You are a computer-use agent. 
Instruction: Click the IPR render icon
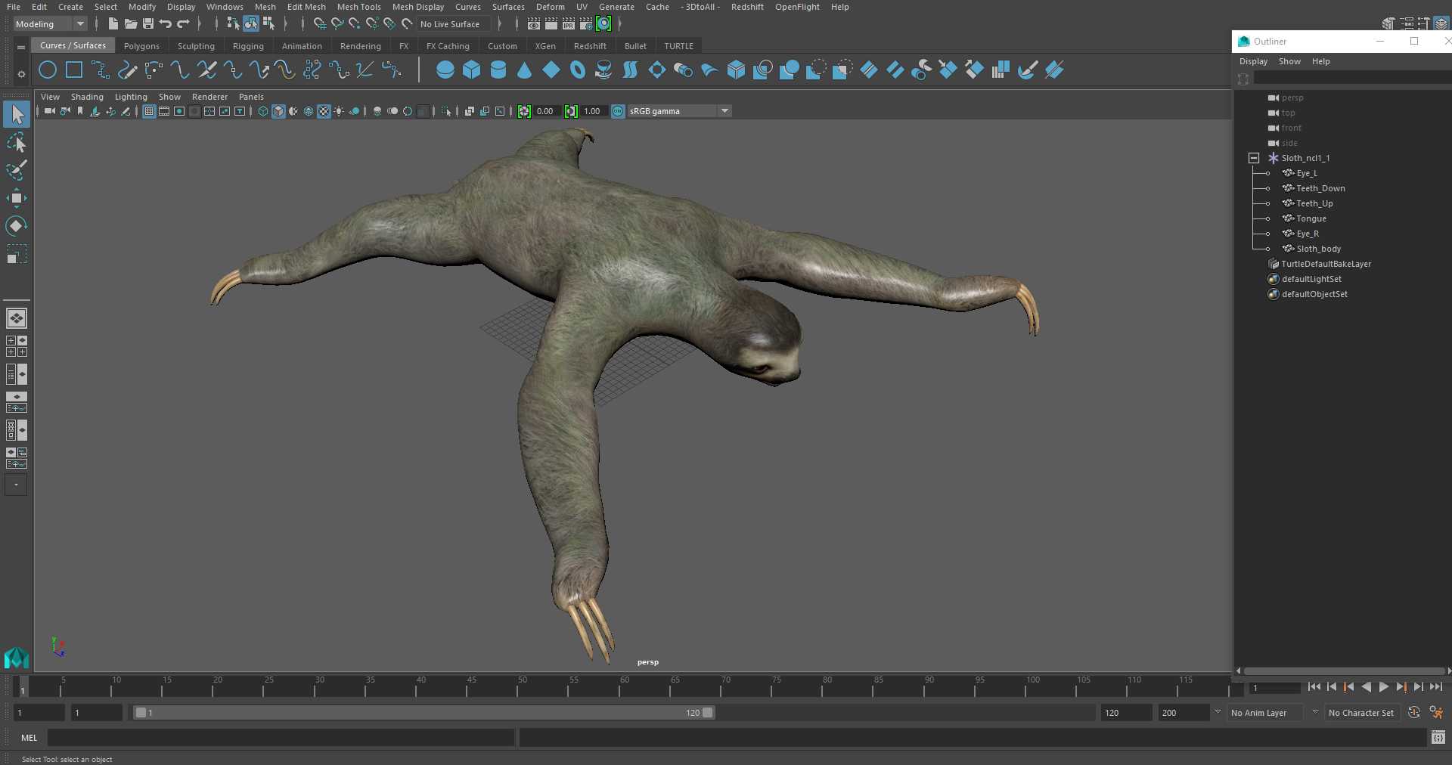tap(569, 24)
